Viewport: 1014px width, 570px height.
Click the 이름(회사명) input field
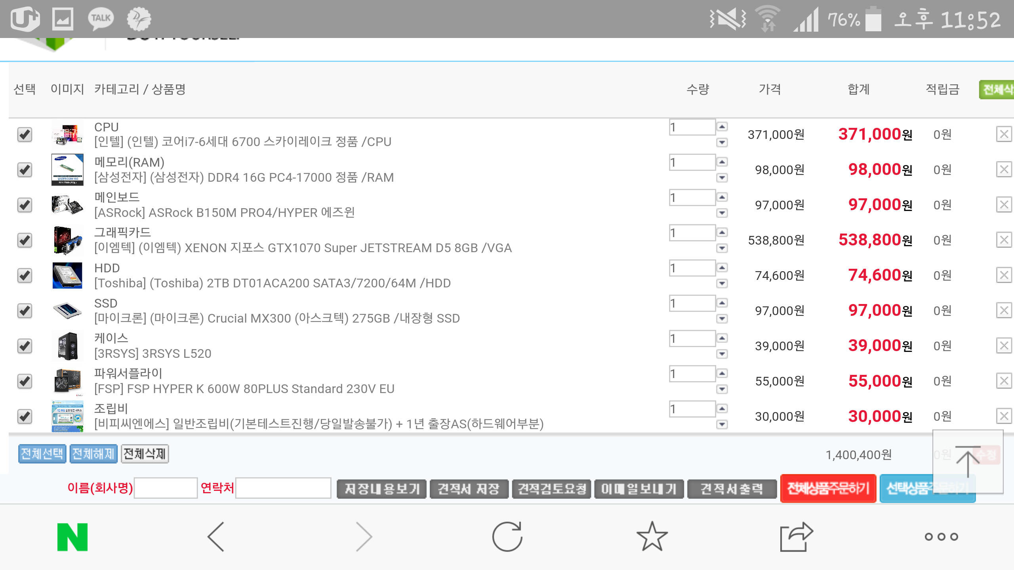pyautogui.click(x=166, y=488)
